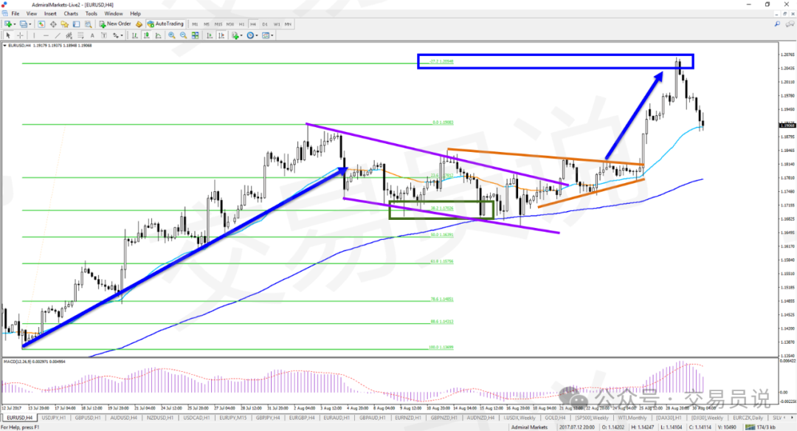797x431 pixels.
Task: Toggle Chart Shift from right border
Action: [x=221, y=35]
